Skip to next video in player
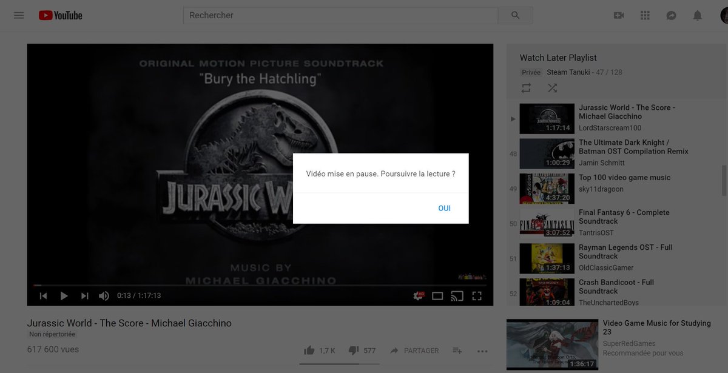 [85, 296]
